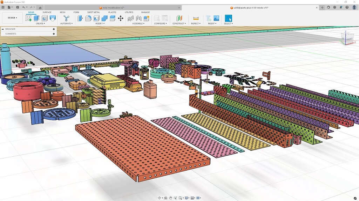Screen dimensions: 359x201
Task: Open the Create dropdown menu
Action: point(39,23)
